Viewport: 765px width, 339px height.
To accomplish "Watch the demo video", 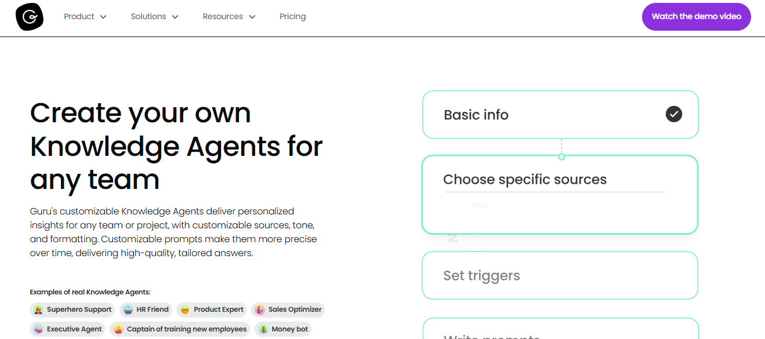I will tap(696, 17).
